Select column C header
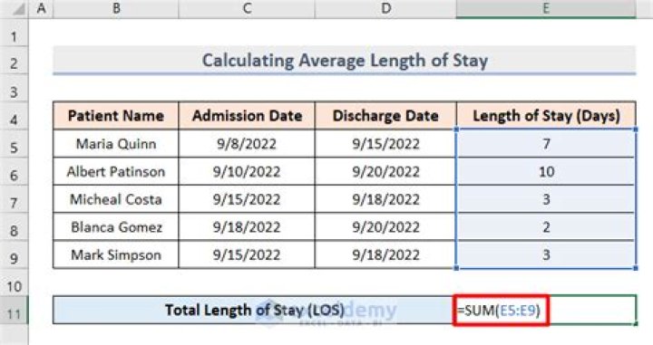This screenshot has width=653, height=345. pos(247,9)
